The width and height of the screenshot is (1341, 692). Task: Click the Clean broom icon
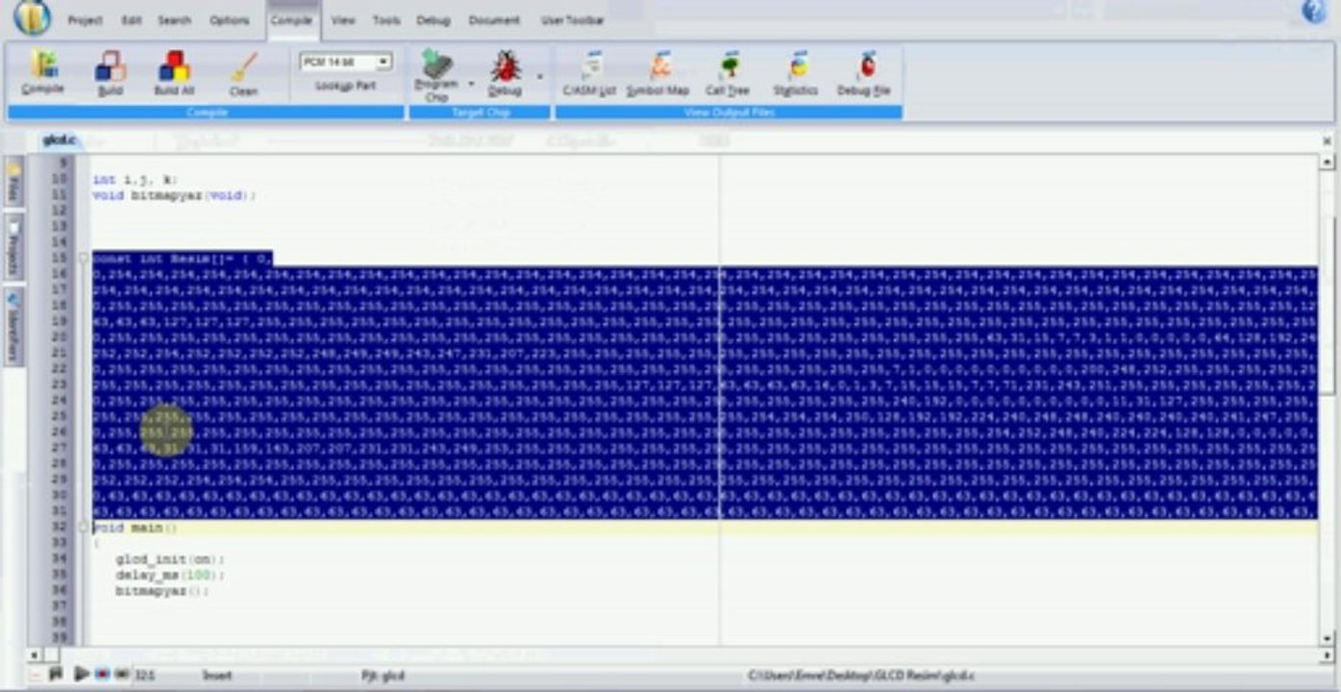pos(244,73)
